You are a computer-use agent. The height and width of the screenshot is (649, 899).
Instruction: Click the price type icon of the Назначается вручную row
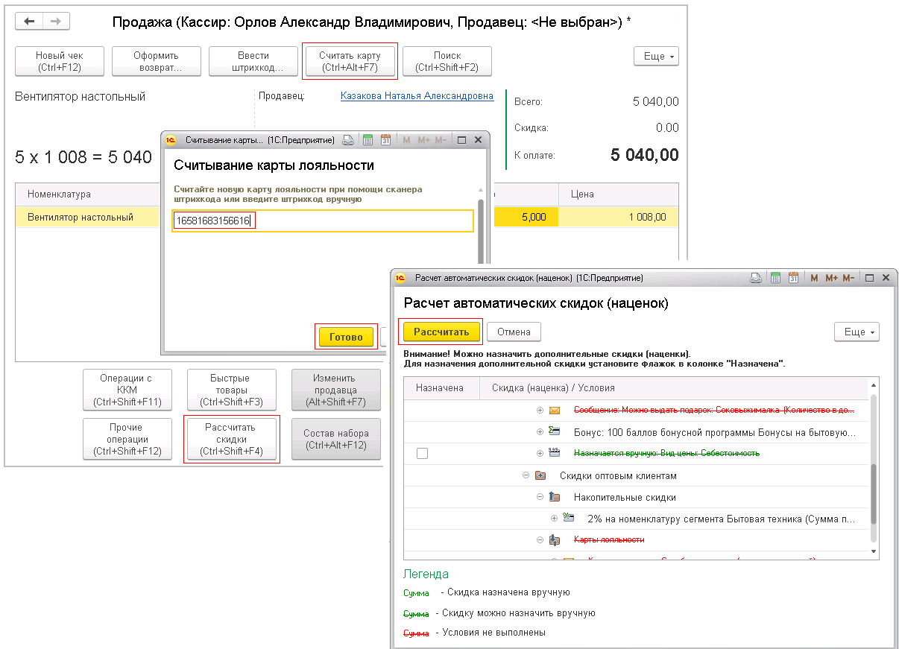coord(555,453)
